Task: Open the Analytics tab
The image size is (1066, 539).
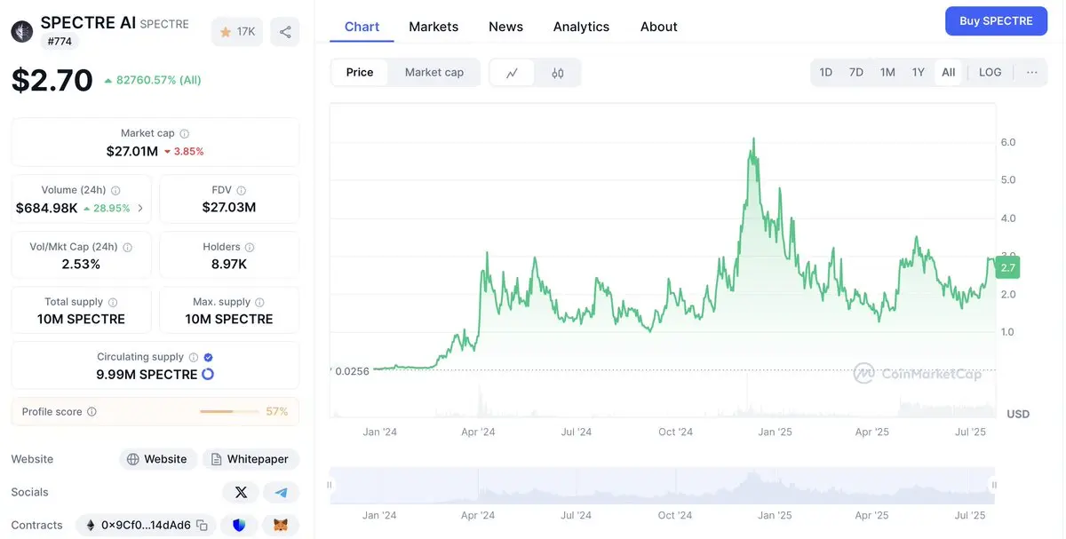Action: 581,27
